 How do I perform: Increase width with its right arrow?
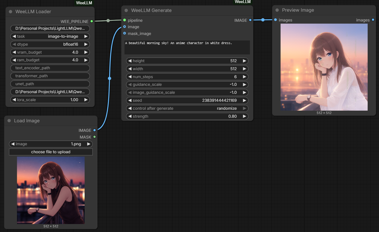coord(244,69)
